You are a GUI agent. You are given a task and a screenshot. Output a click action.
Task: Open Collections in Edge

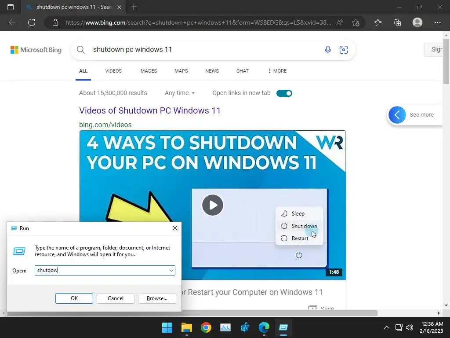tap(397, 22)
